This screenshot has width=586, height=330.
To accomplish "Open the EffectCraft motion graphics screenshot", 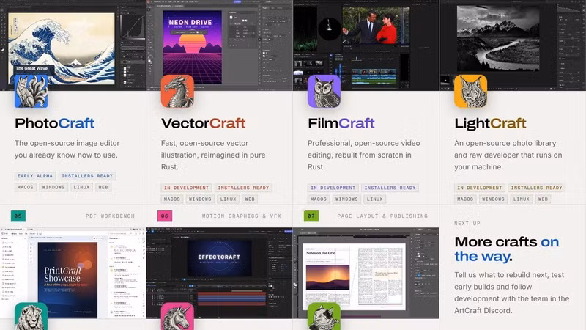I will [219, 273].
